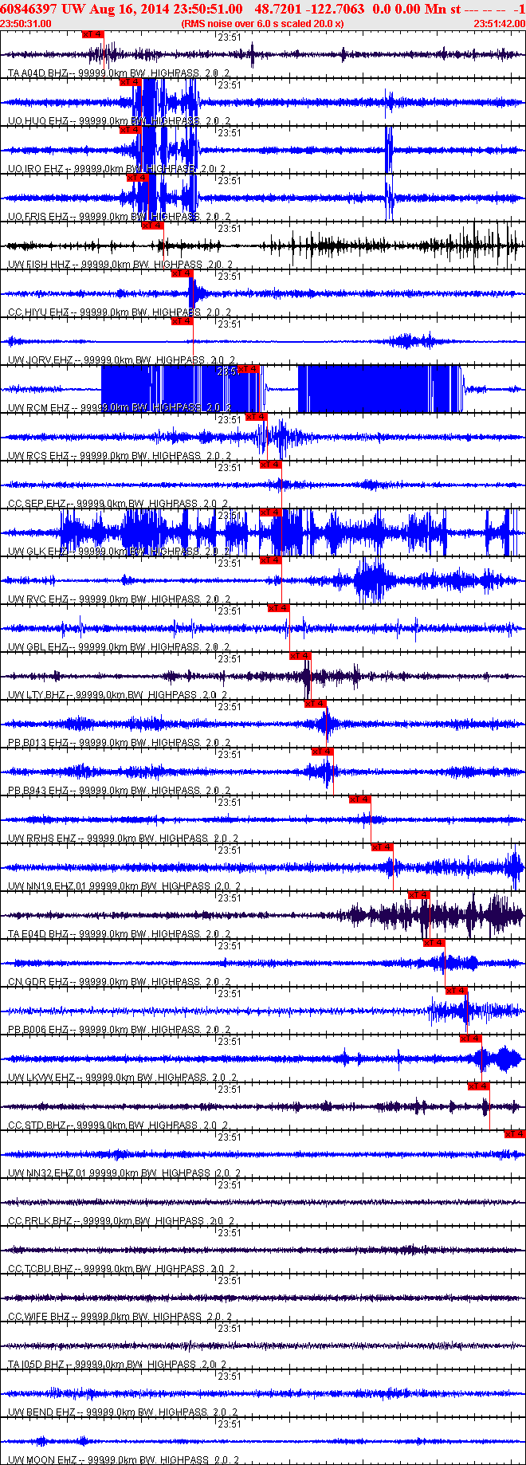Click the 'TA E04D BHZ' station label

[x=38, y=934]
